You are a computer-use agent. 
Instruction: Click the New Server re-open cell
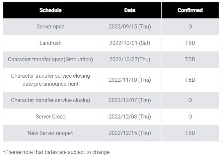click(51, 133)
